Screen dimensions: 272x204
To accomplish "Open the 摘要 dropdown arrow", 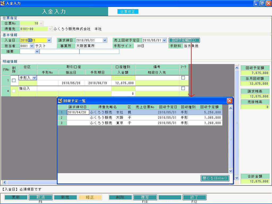I will [x=37, y=51].
